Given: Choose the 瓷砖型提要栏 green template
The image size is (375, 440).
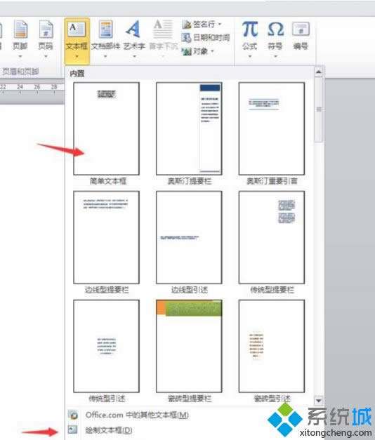Looking at the screenshot, I should click(189, 346).
